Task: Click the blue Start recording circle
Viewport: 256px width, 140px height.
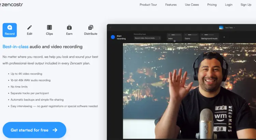Action: (x=113, y=37)
